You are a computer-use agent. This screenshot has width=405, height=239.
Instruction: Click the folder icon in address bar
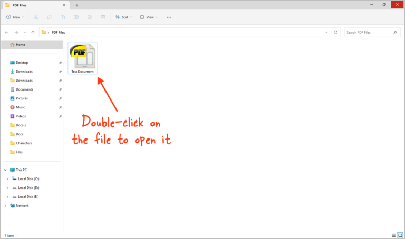44,32
